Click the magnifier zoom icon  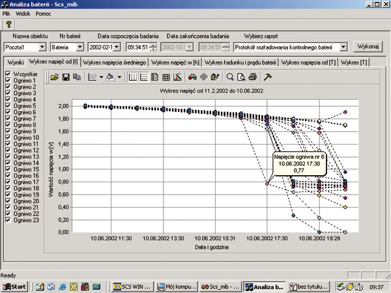230,77
